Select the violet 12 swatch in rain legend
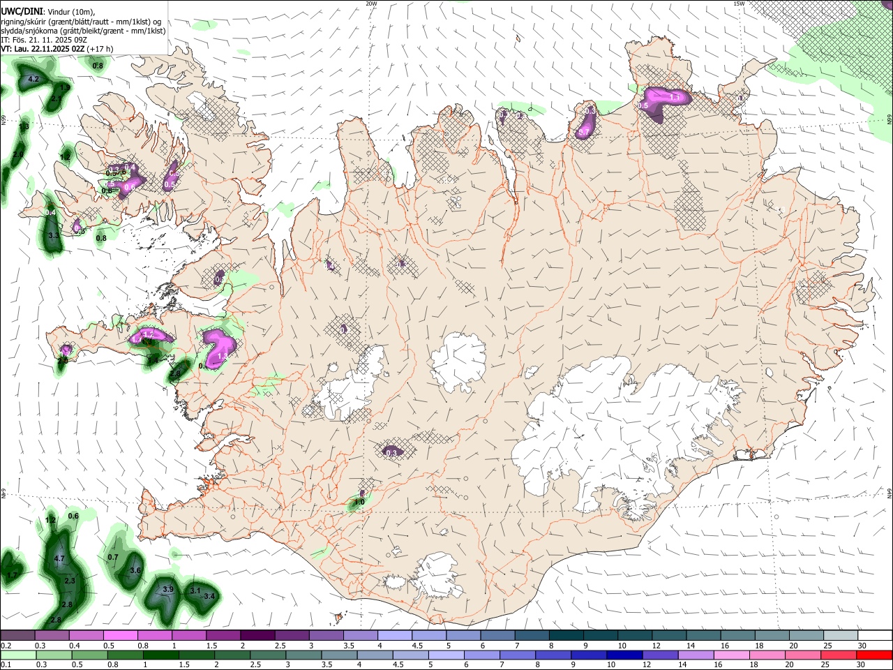The height and width of the screenshot is (670, 893). (x=660, y=655)
